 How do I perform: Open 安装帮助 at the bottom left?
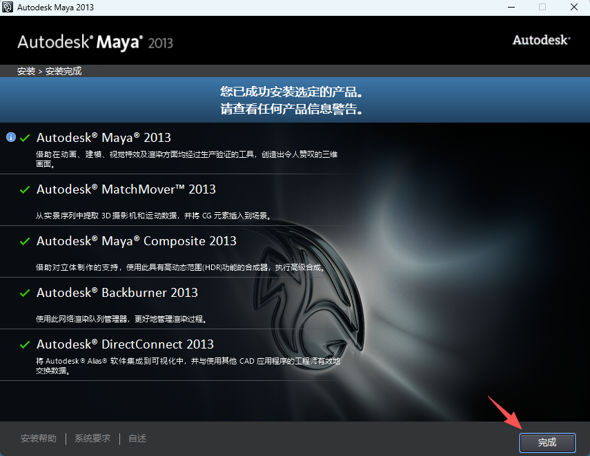tap(38, 438)
